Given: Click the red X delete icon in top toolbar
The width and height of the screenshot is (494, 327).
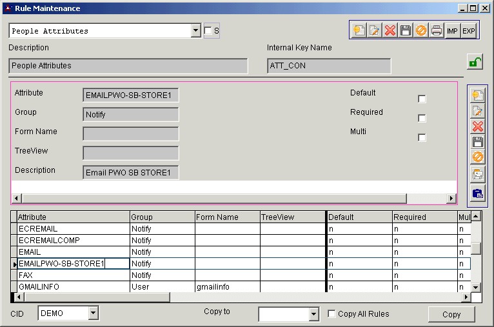Looking at the screenshot, I should click(x=390, y=31).
